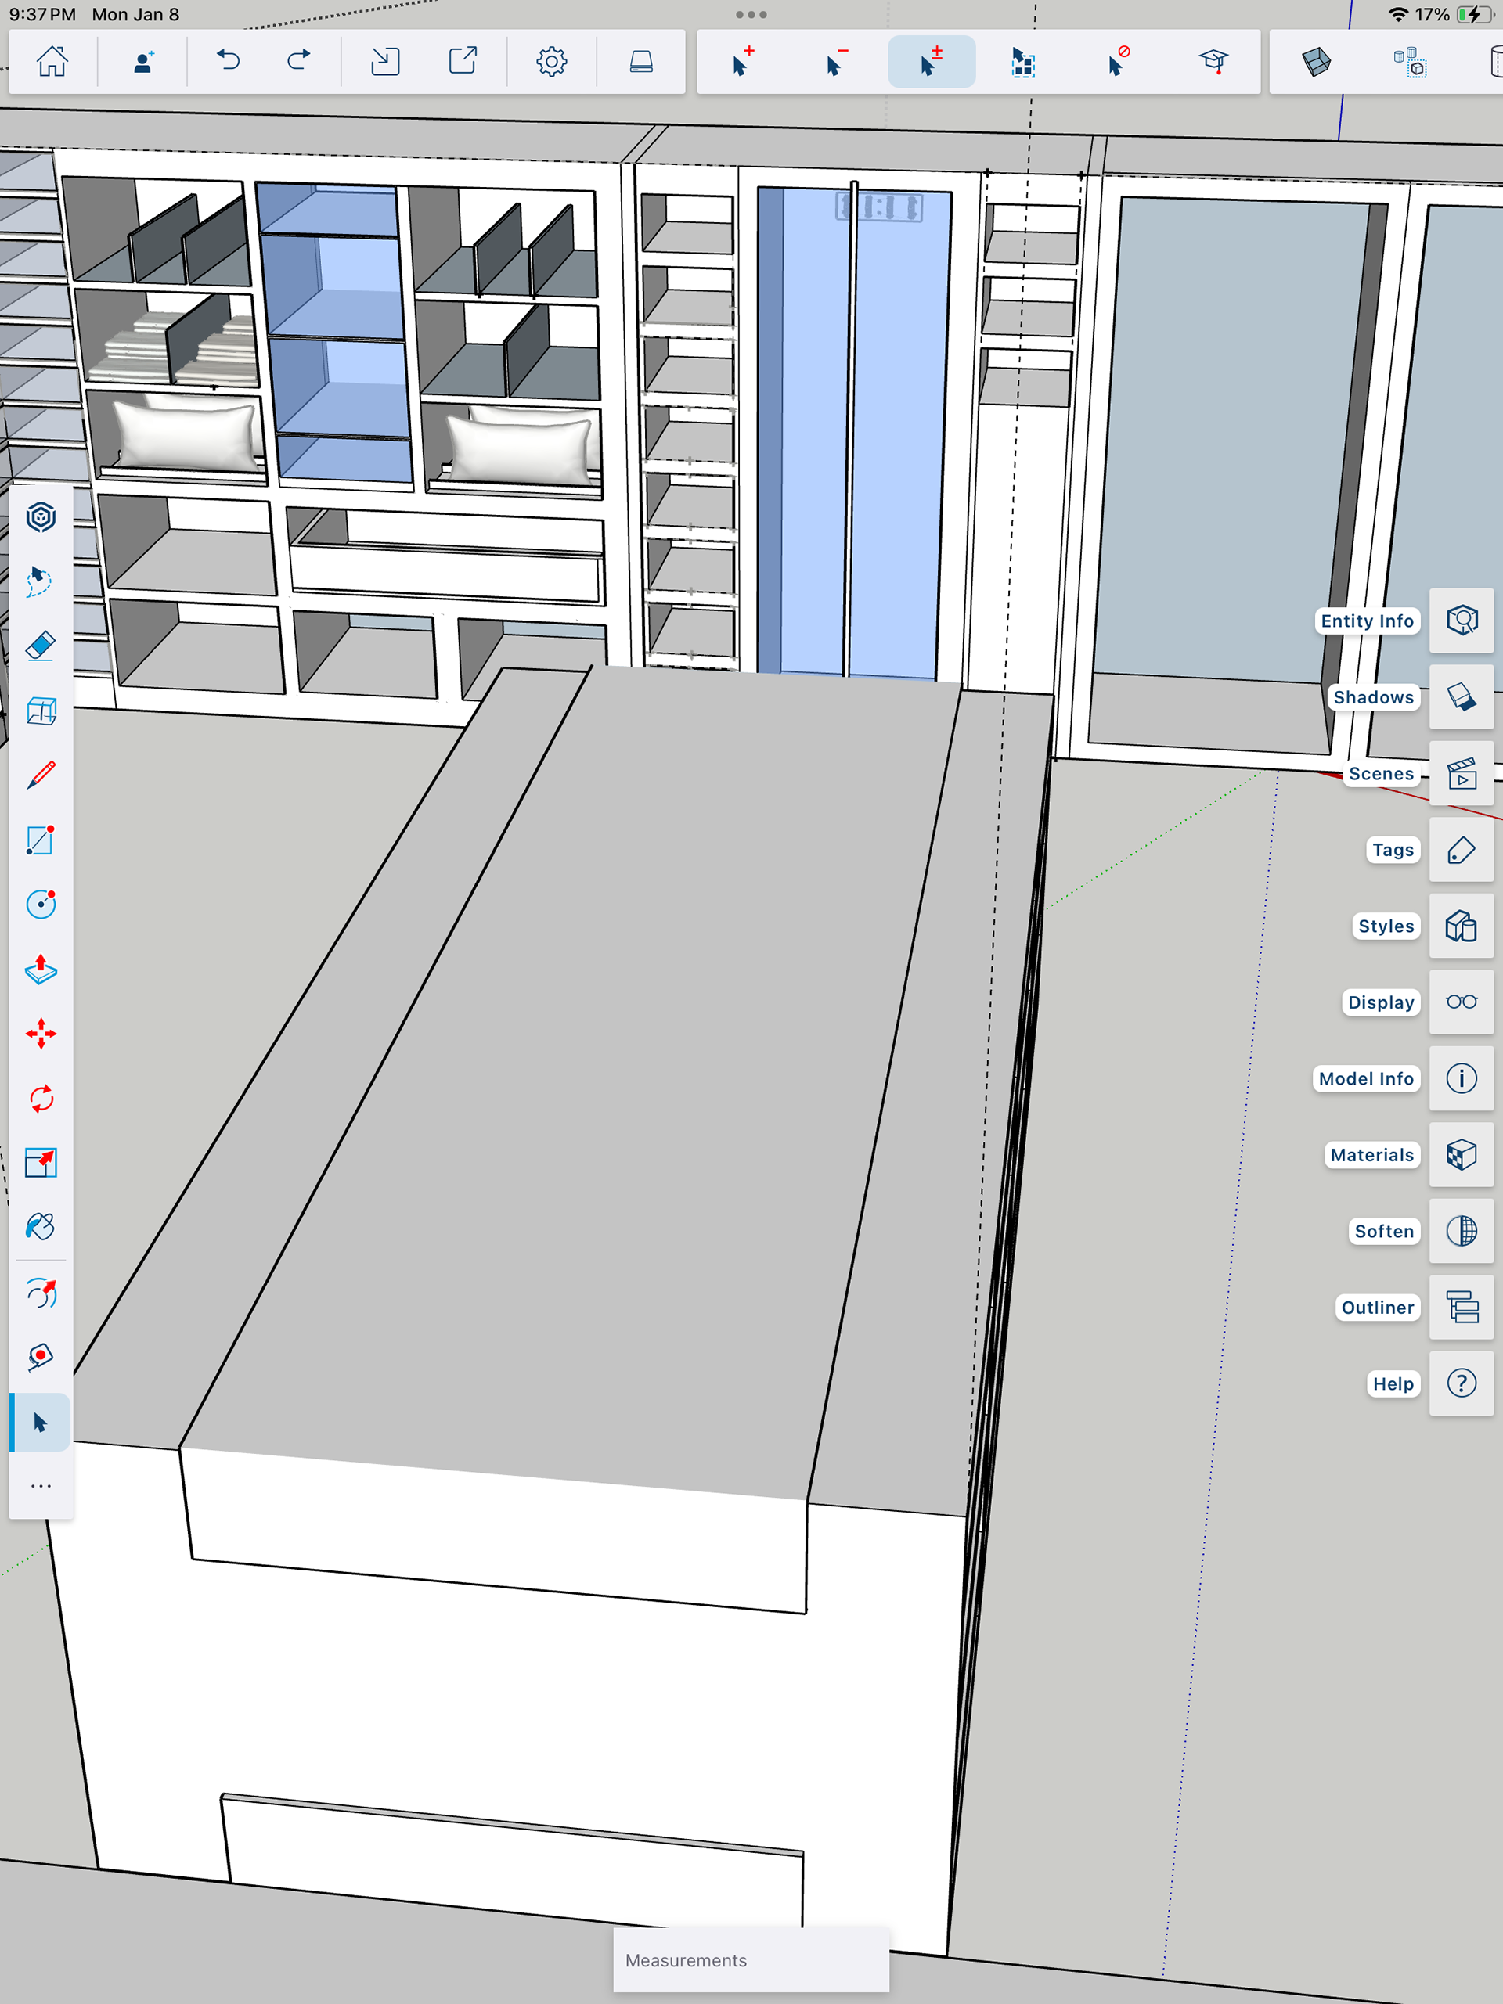
Task: Open the Entity Info panel
Action: point(1461,621)
